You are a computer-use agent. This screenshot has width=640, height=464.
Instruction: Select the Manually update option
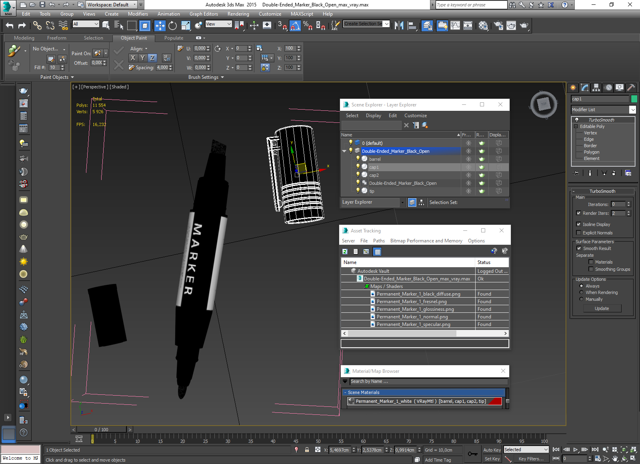click(x=581, y=299)
